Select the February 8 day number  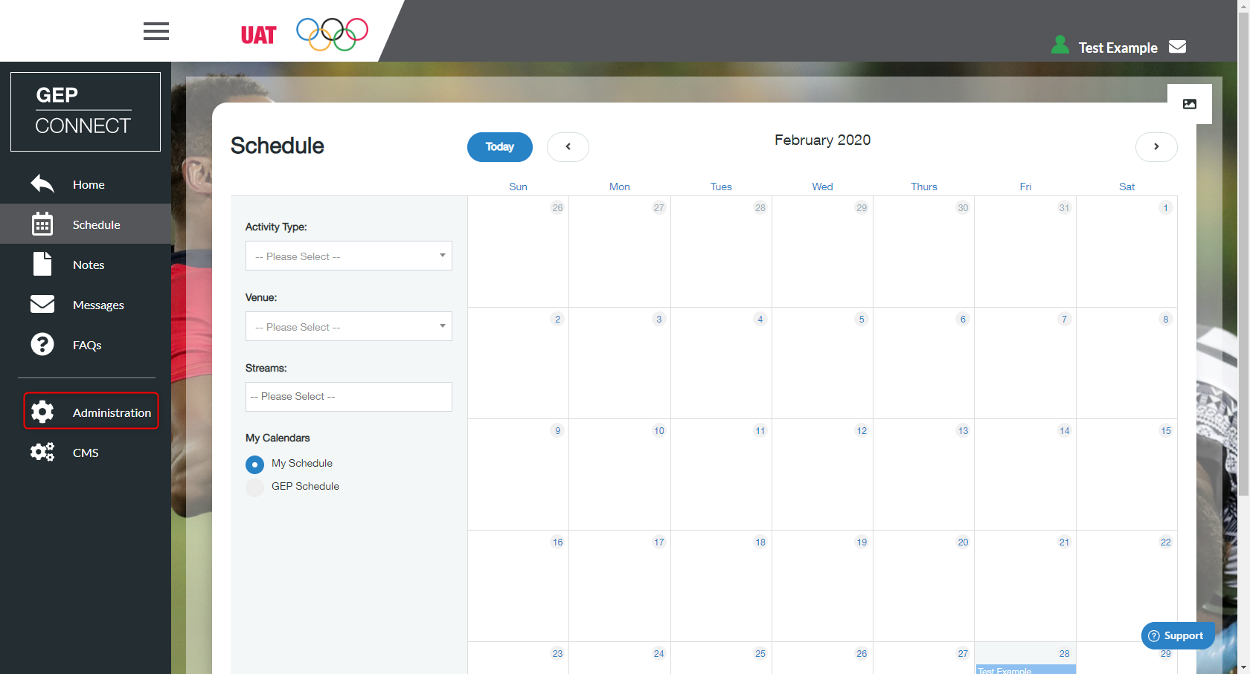click(1165, 319)
